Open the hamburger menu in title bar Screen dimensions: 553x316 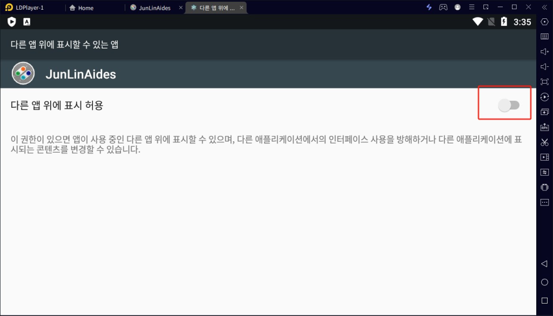471,7
